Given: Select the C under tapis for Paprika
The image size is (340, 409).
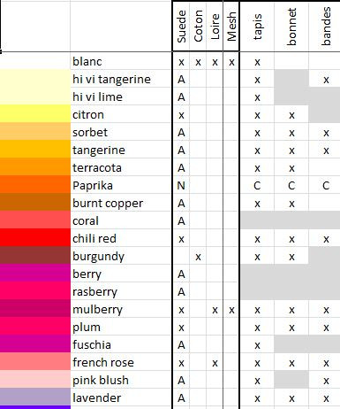Looking at the screenshot, I should pos(257,186).
